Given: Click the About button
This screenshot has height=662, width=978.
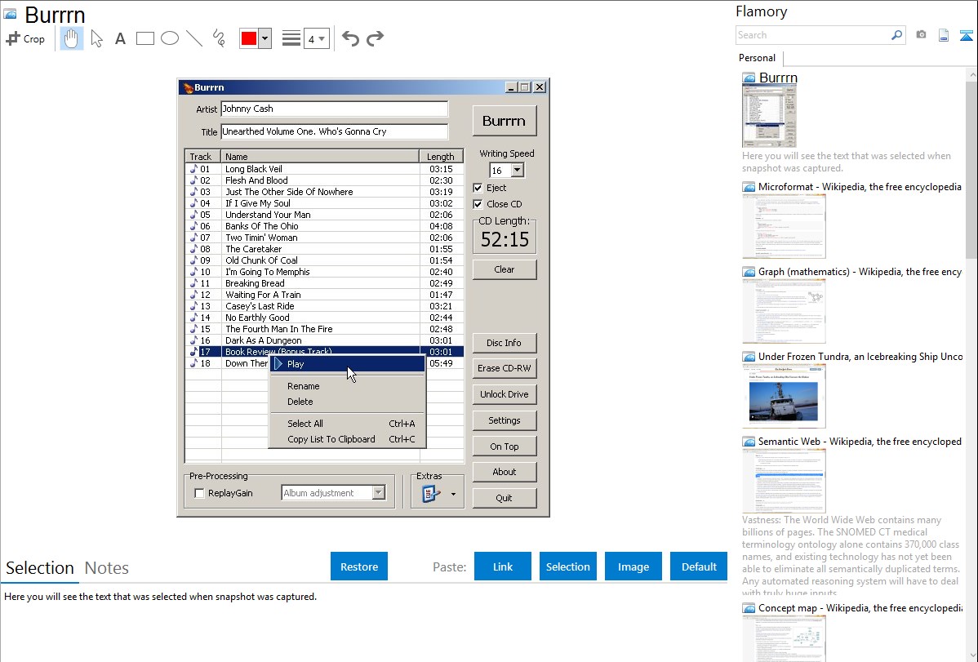Looking at the screenshot, I should point(504,472).
